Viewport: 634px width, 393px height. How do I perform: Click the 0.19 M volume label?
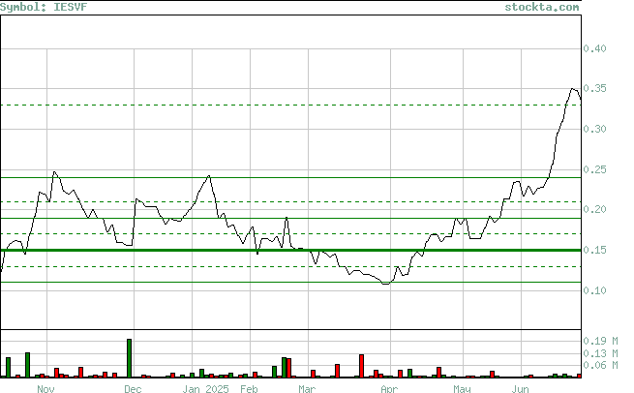(x=600, y=341)
